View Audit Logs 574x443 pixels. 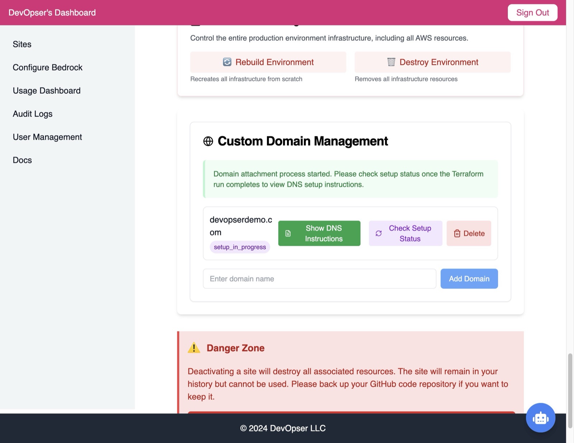[x=33, y=114]
